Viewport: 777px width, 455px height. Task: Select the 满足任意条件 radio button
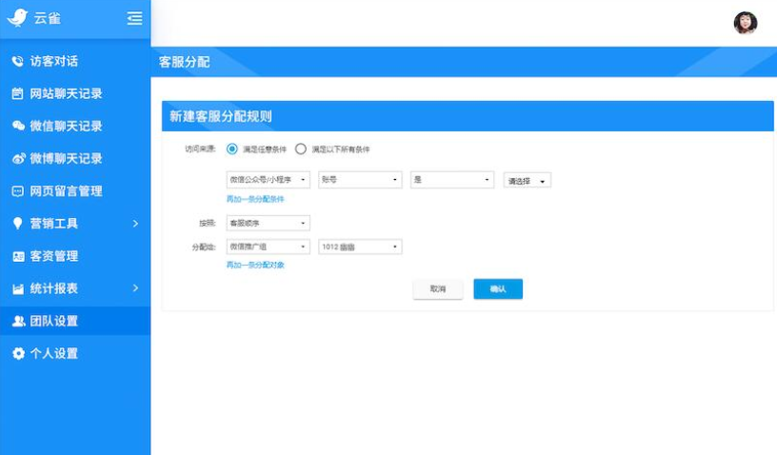pos(232,149)
